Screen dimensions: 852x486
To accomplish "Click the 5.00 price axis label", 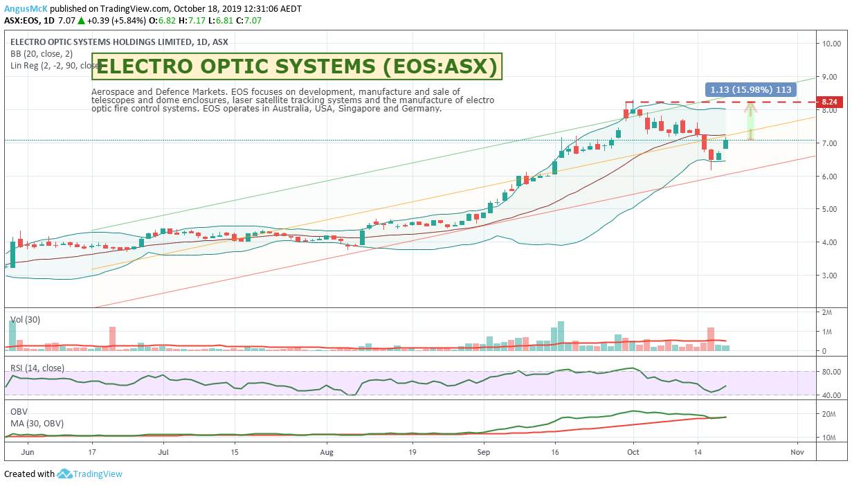I will click(831, 209).
